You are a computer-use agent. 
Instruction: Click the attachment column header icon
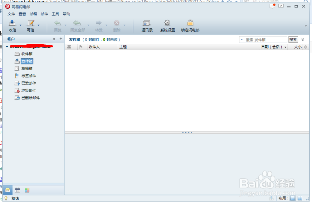[x=306, y=47]
